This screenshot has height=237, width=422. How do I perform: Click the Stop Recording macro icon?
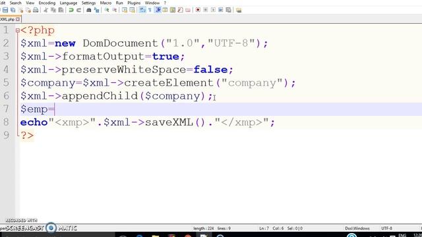pyautogui.click(x=206, y=11)
